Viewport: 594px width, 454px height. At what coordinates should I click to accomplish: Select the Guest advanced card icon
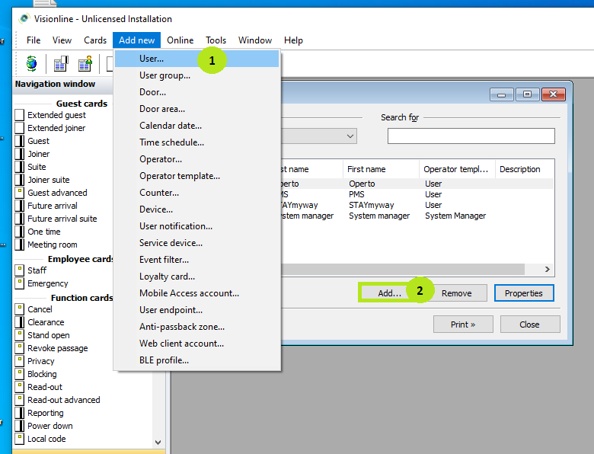pos(20,193)
